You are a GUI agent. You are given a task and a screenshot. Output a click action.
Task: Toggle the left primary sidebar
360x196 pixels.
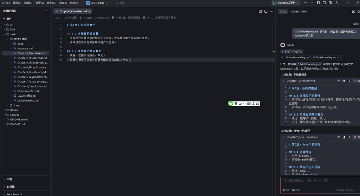[318, 3]
